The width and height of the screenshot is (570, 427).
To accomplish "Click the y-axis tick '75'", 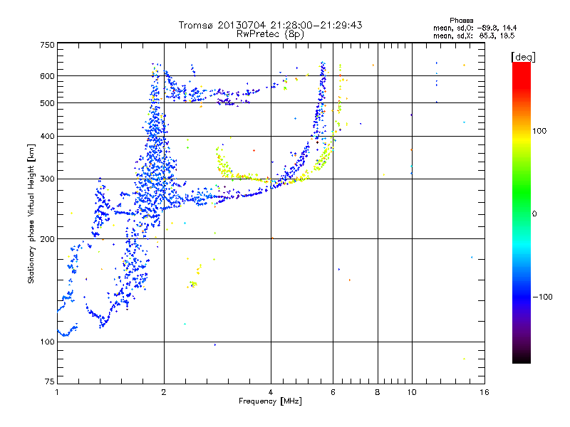I will (50, 381).
